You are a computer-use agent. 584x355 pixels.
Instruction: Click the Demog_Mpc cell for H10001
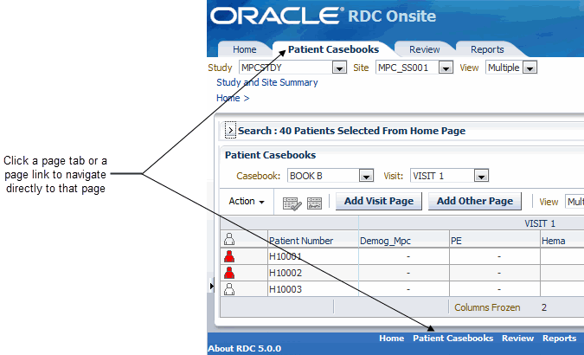coord(404,256)
